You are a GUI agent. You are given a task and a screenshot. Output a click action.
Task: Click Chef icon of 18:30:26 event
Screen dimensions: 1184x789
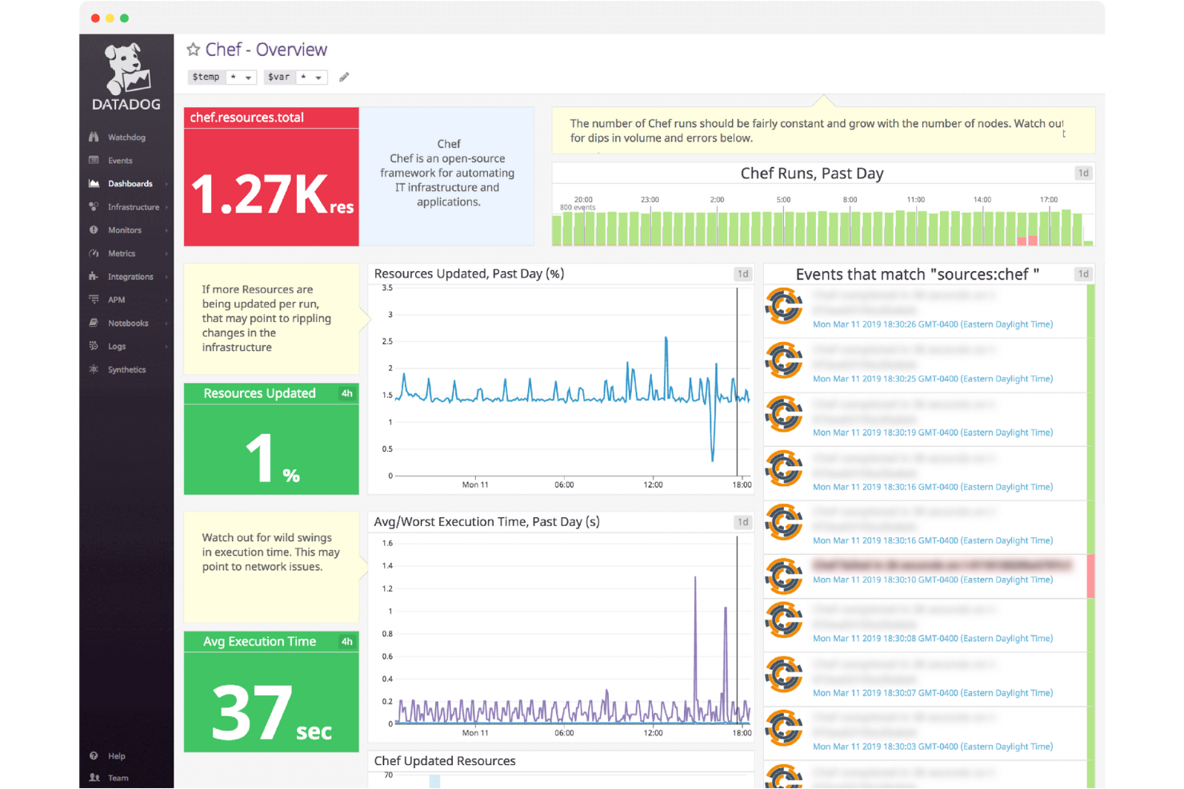pos(784,306)
